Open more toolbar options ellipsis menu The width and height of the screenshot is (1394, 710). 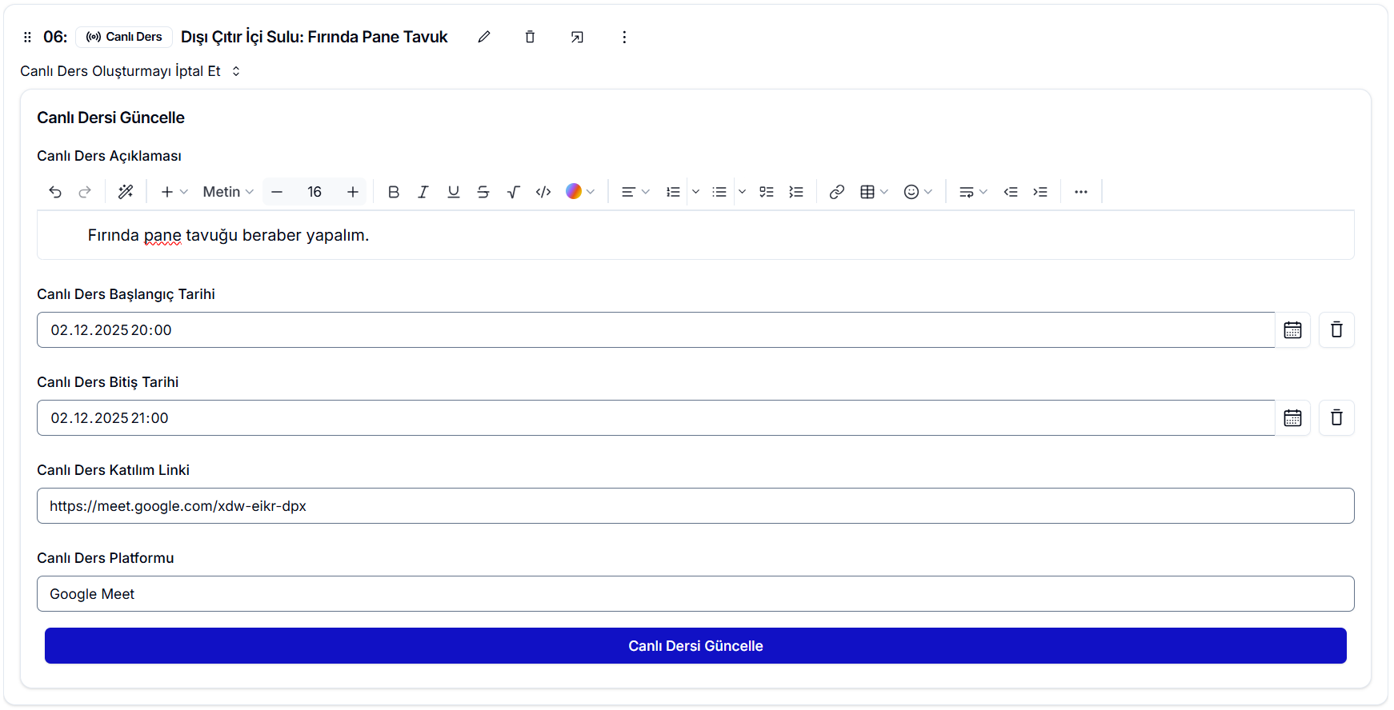tap(1080, 192)
